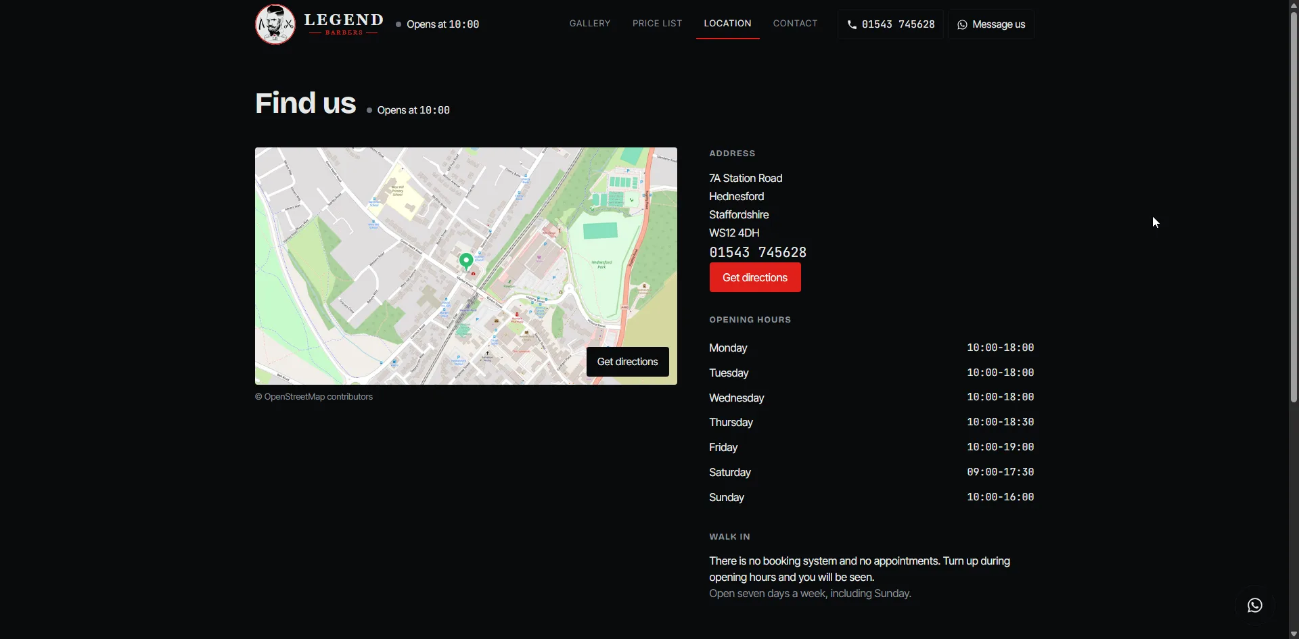The width and height of the screenshot is (1299, 639).
Task: Click Sunday hours 10:00-16:00
Action: (1001, 497)
